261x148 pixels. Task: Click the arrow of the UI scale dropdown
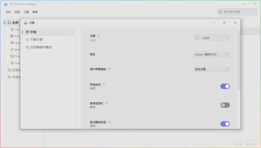pyautogui.click(x=227, y=69)
